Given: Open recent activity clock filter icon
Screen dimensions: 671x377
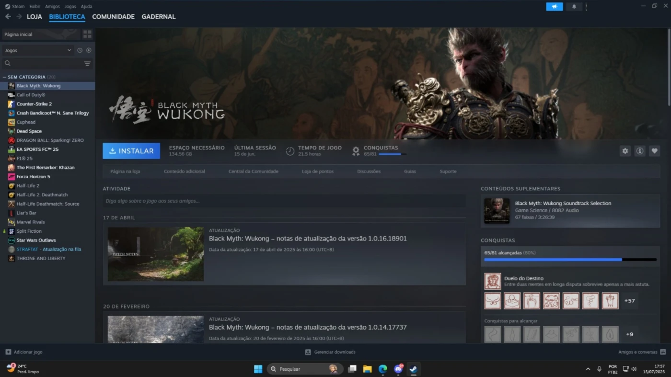Looking at the screenshot, I should (x=80, y=50).
